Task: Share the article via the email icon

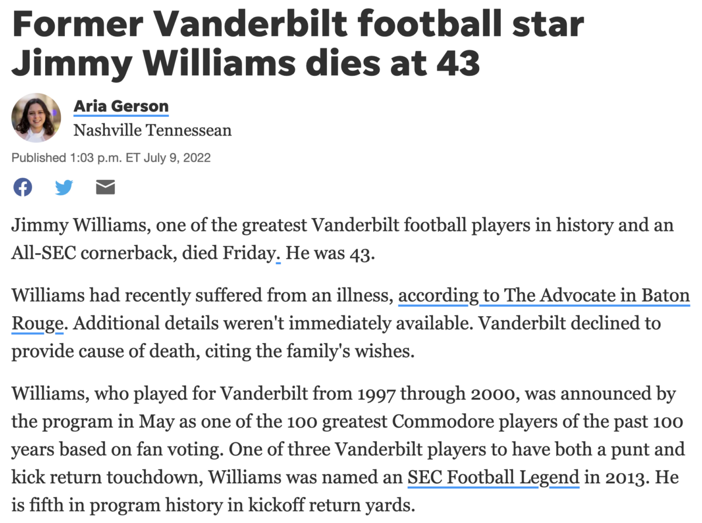Action: pos(105,187)
